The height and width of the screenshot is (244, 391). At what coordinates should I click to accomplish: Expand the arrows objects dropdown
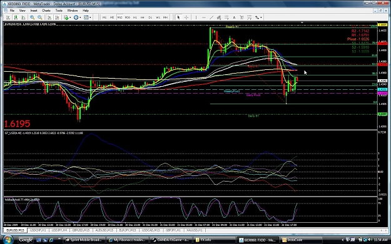point(261,17)
